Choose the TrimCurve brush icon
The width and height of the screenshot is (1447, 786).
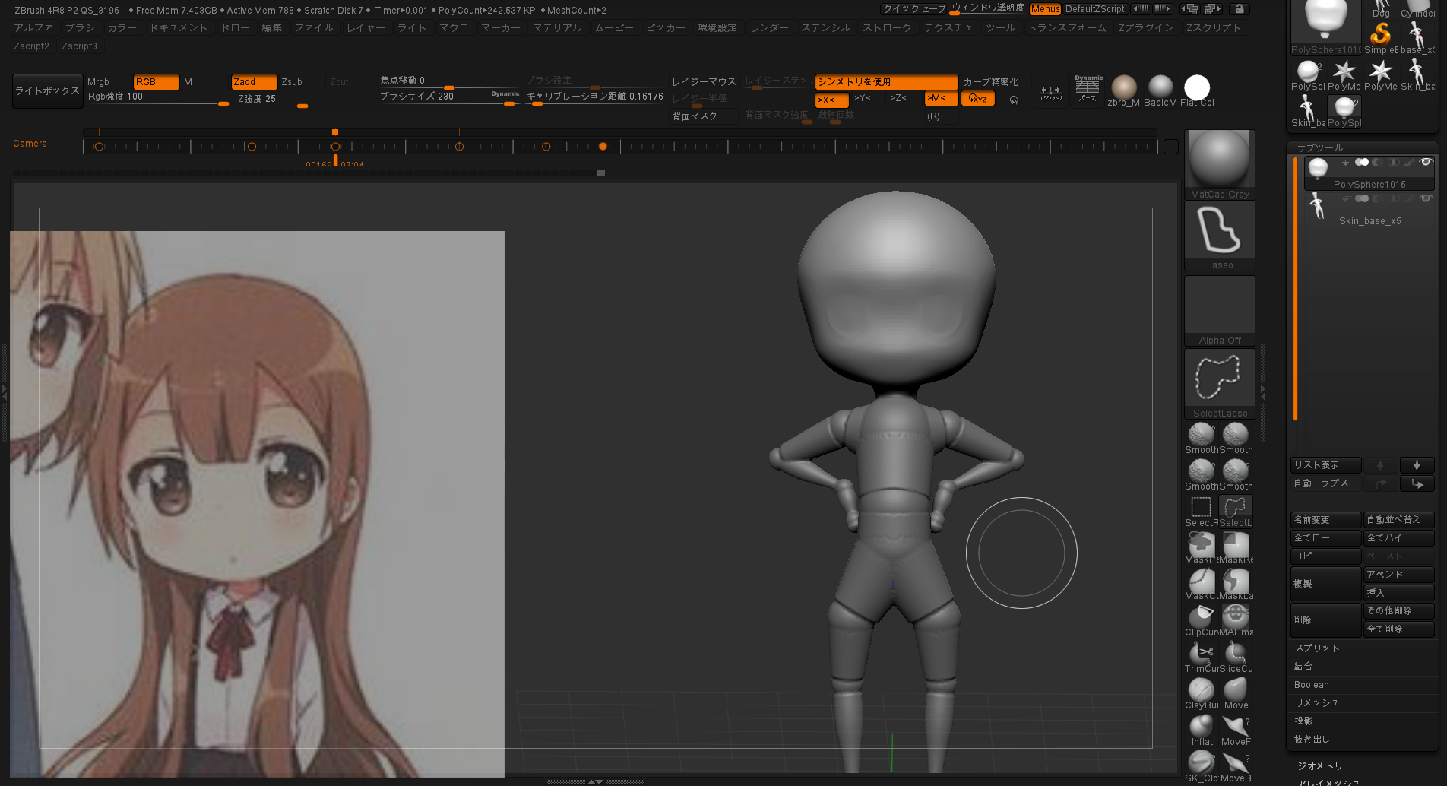tap(1201, 654)
